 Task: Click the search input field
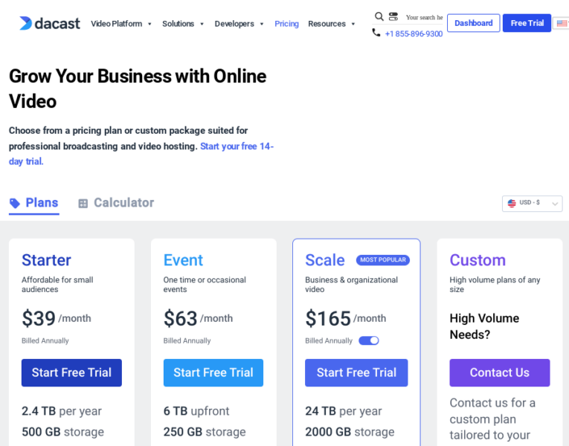click(424, 17)
